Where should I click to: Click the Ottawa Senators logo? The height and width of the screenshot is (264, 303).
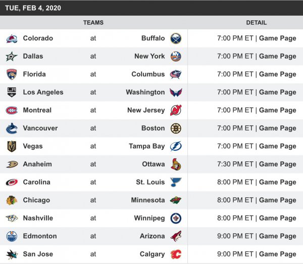pyautogui.click(x=176, y=164)
